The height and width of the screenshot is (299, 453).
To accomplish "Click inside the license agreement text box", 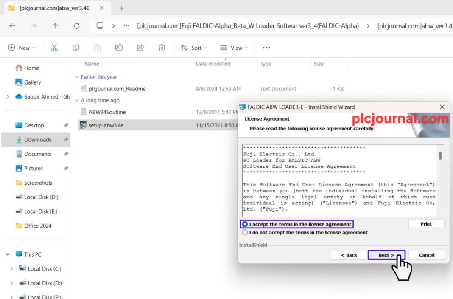I will (x=339, y=180).
